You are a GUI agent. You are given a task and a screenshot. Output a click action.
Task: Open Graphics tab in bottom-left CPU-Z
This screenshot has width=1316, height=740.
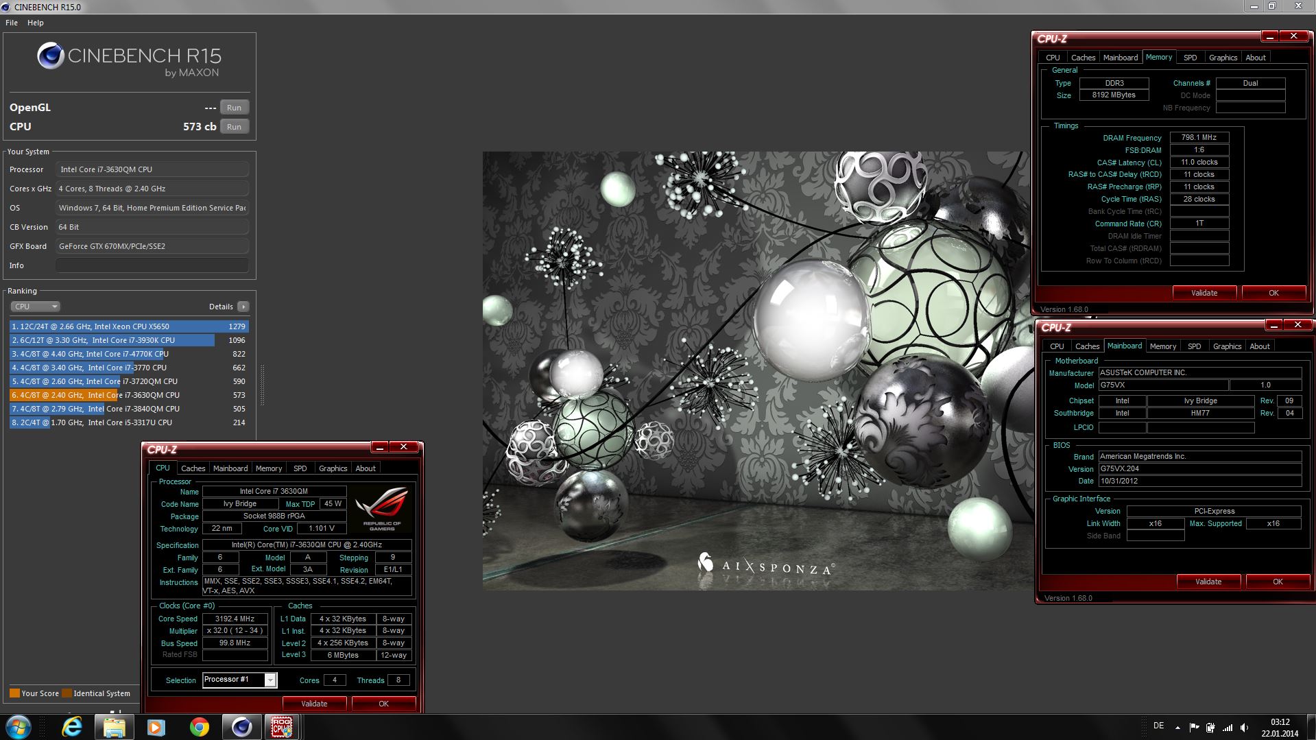coord(333,468)
